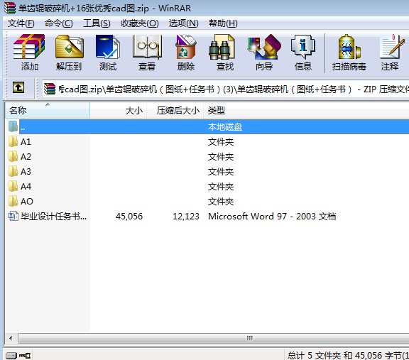Click the 12,123 packed size value
This screenshot has height=360, width=409.
186,217
